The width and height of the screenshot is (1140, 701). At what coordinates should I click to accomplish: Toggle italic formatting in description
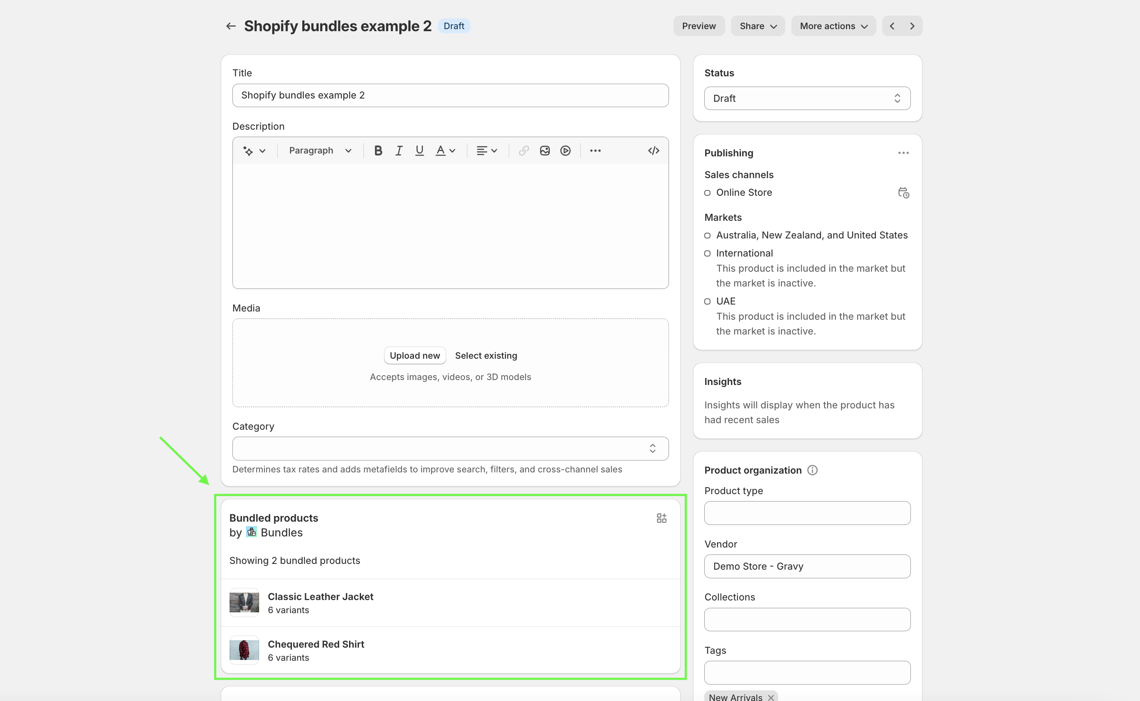(398, 151)
